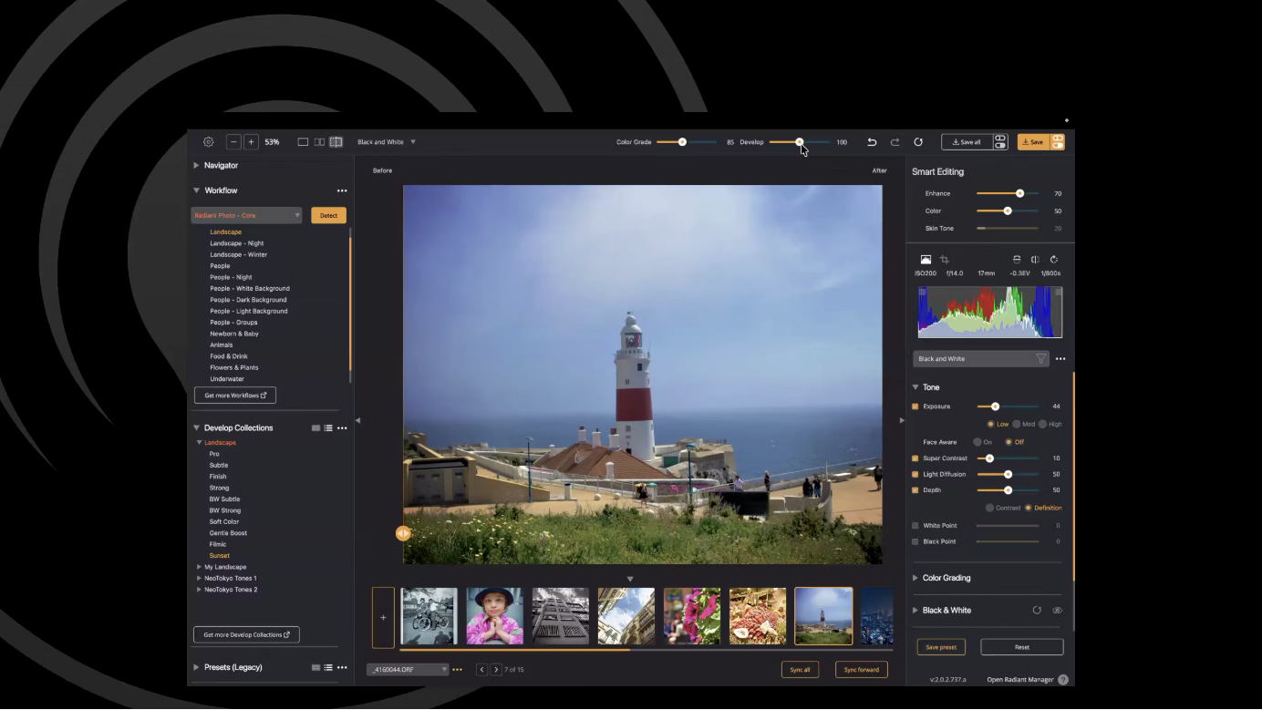The width and height of the screenshot is (1262, 710).
Task: Select the Med exposure radio option
Action: pyautogui.click(x=1017, y=425)
